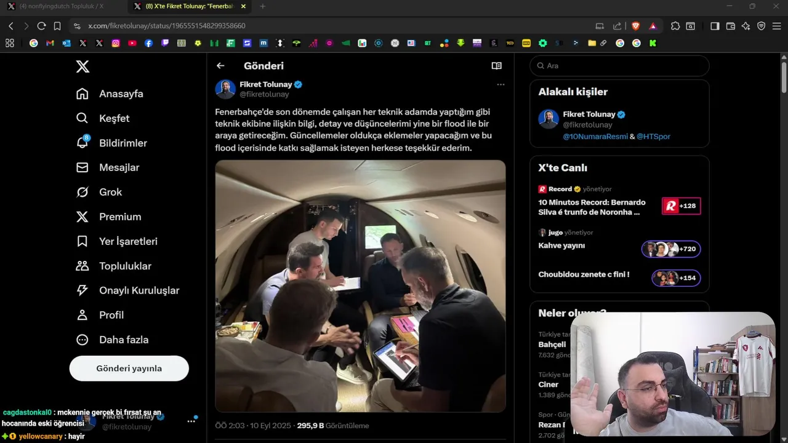Open the Facebook bookmark icon
Image resolution: width=788 pixels, height=443 pixels.
(x=148, y=43)
